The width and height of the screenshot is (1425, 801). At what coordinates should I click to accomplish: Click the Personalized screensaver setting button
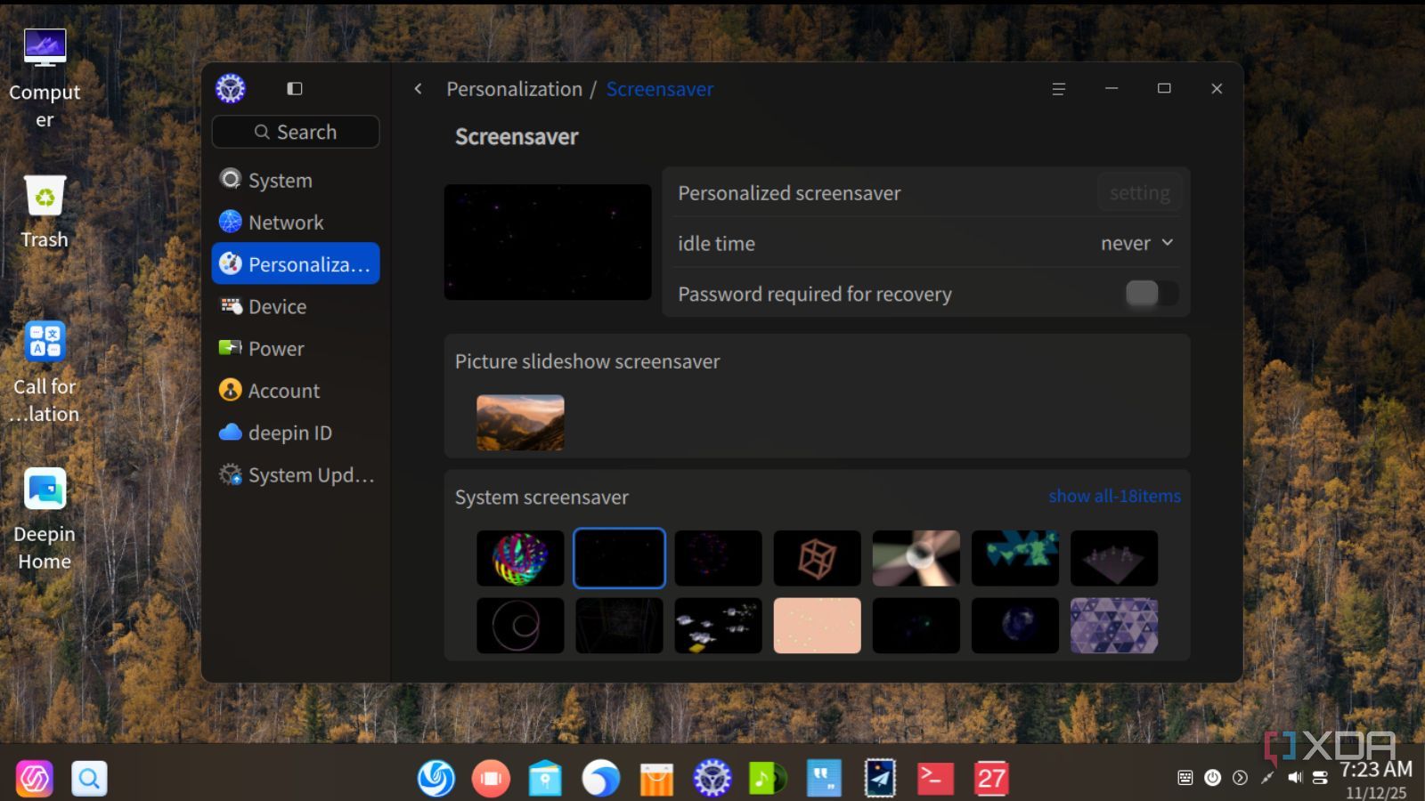[x=1139, y=193]
